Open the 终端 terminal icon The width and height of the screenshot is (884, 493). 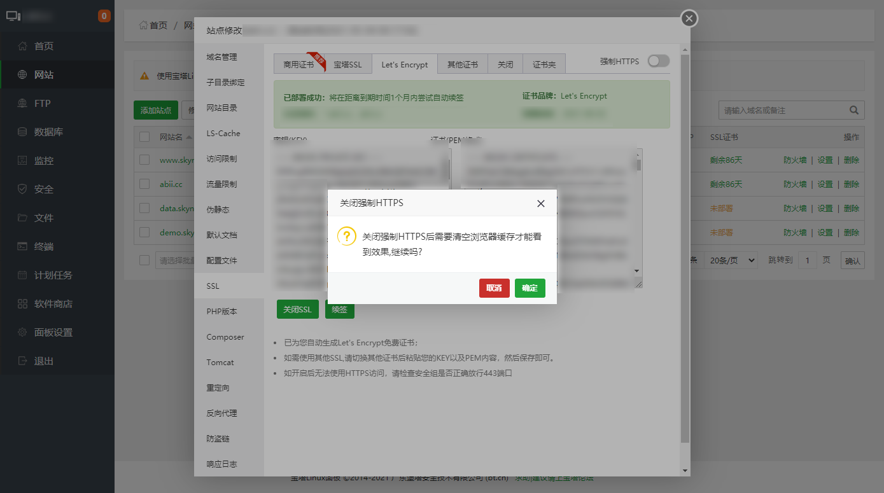(22, 246)
